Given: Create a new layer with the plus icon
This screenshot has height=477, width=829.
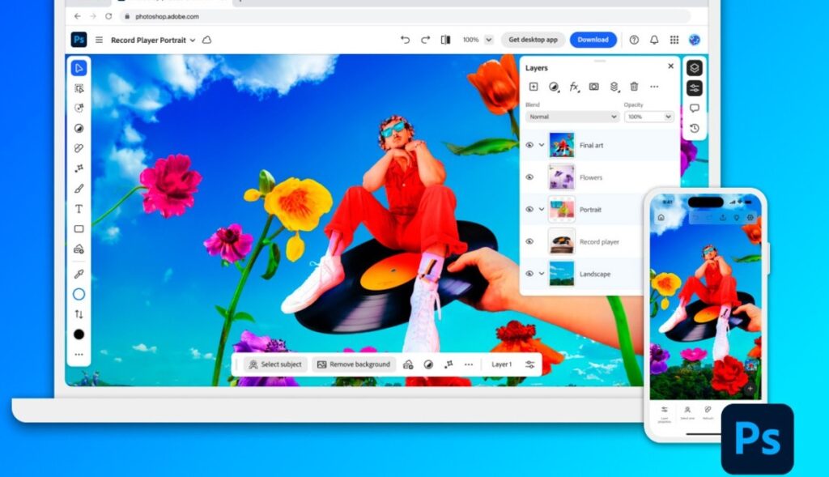Looking at the screenshot, I should point(534,85).
